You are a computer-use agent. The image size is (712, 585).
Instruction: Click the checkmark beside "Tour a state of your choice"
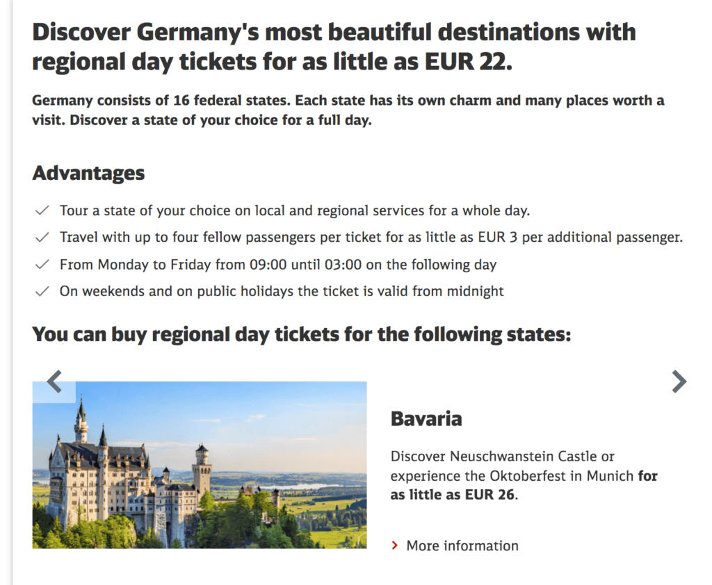point(42,210)
